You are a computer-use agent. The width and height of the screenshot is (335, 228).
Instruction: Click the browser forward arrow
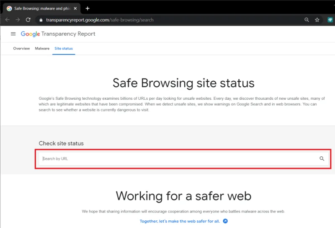pos(18,20)
